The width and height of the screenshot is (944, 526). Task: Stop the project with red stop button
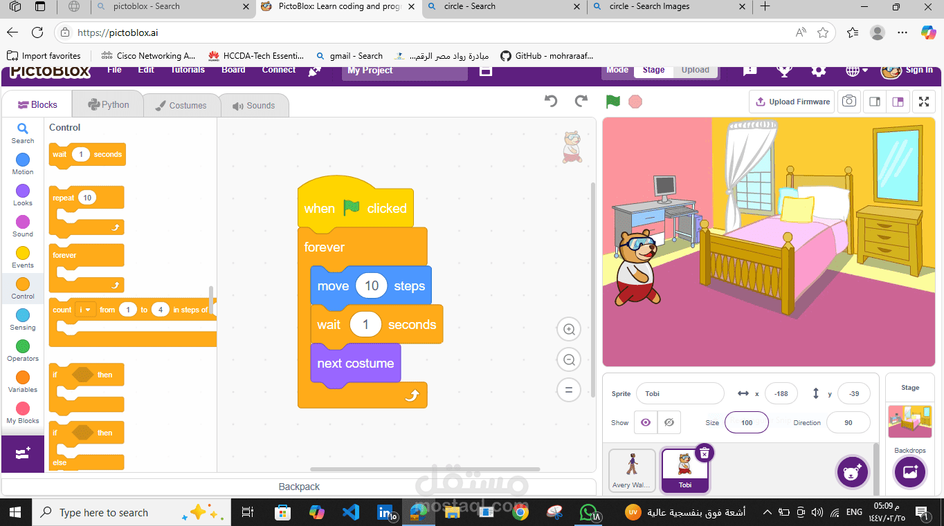click(635, 102)
